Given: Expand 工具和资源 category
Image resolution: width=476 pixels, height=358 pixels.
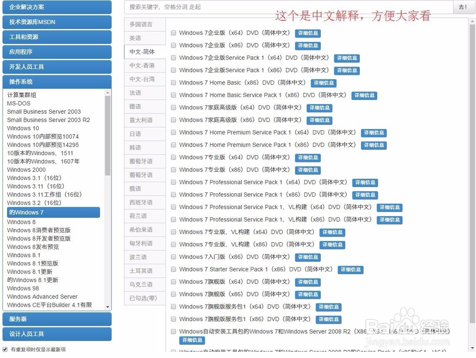Looking at the screenshot, I should click(57, 37).
